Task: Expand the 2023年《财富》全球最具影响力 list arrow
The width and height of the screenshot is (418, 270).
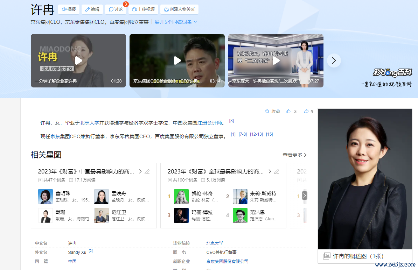Action: tap(270, 171)
